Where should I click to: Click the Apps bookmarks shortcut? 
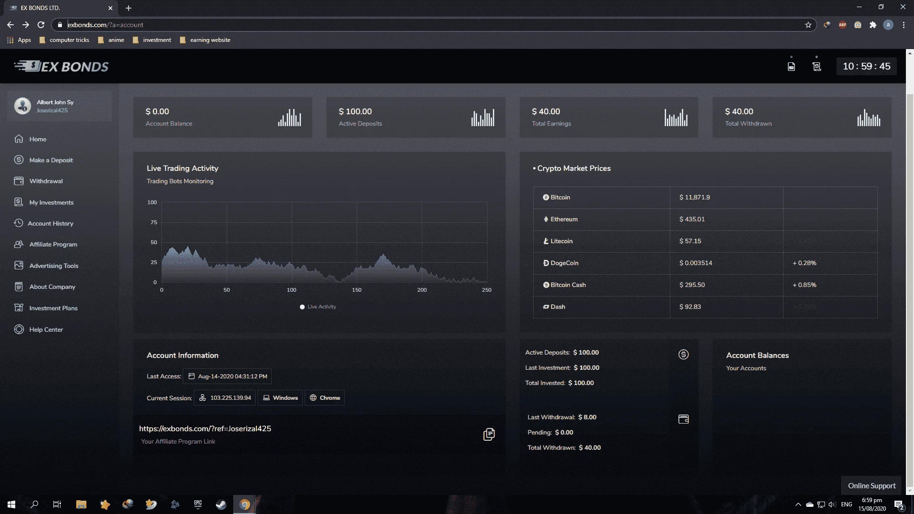(x=19, y=40)
